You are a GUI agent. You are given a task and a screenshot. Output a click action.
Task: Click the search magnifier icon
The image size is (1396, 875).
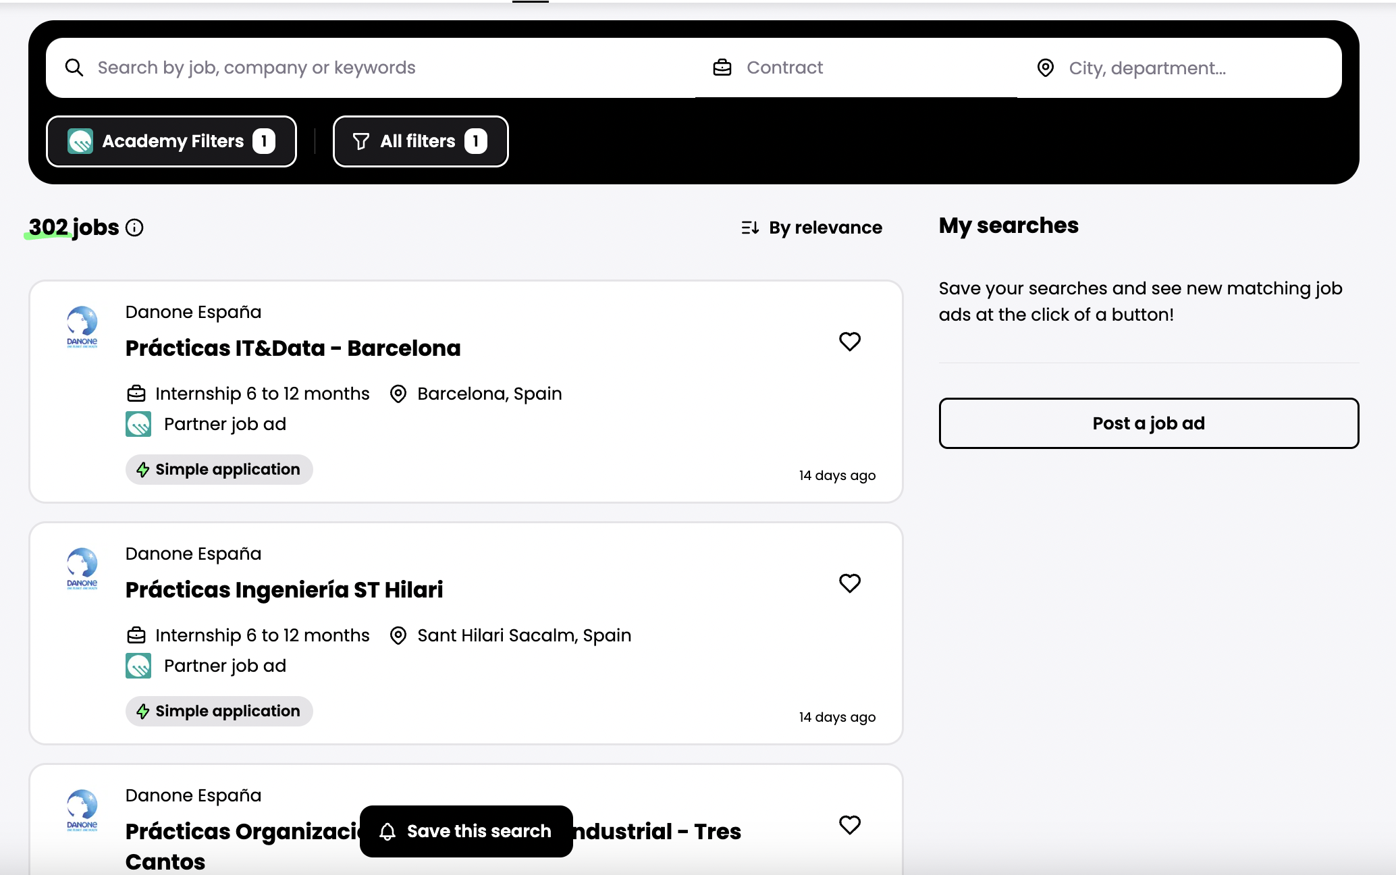coord(74,68)
